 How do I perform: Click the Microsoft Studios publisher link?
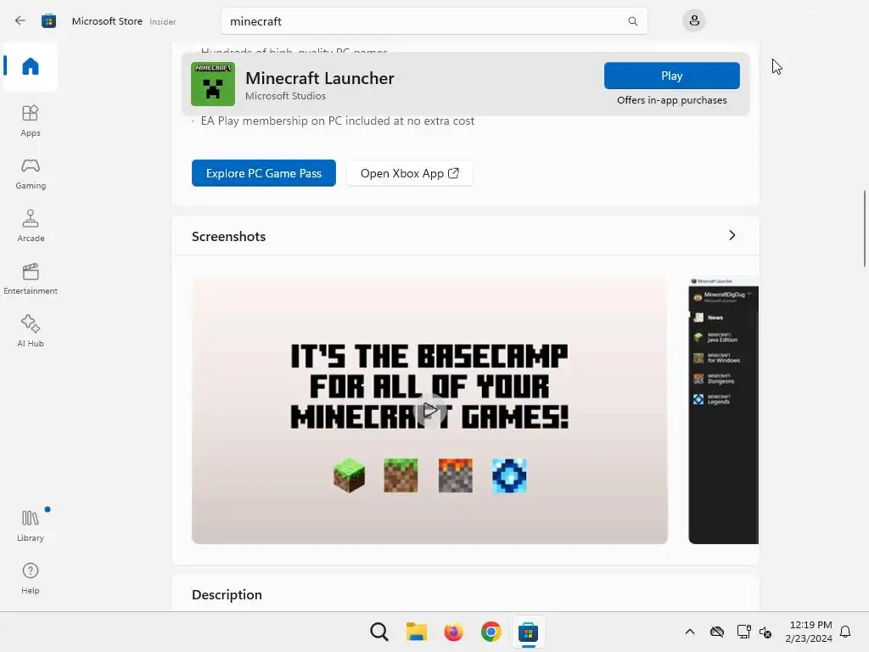[x=285, y=96]
